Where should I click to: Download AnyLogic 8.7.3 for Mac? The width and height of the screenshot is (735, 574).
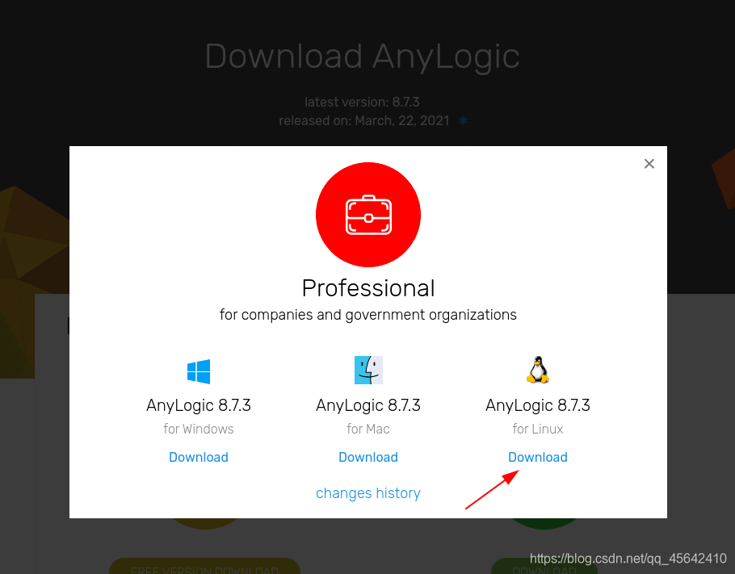[x=368, y=457]
